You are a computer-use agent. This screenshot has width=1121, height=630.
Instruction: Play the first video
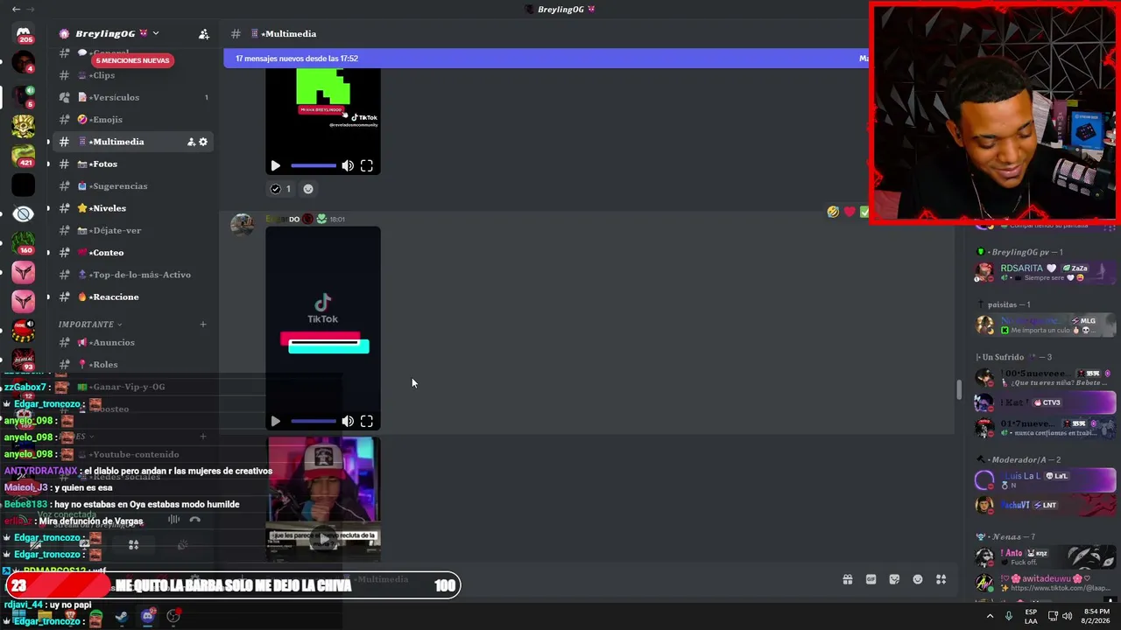275,165
